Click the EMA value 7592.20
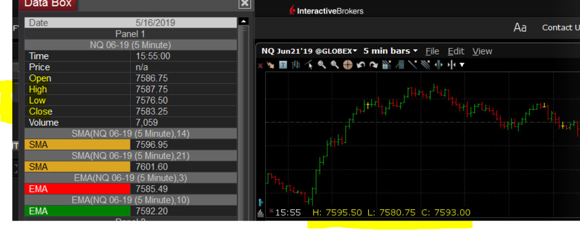 [152, 211]
